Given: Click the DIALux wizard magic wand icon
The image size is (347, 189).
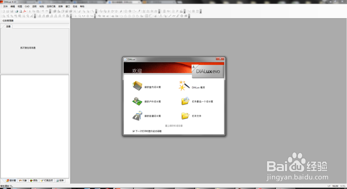Looking at the screenshot, I should coord(184,85).
